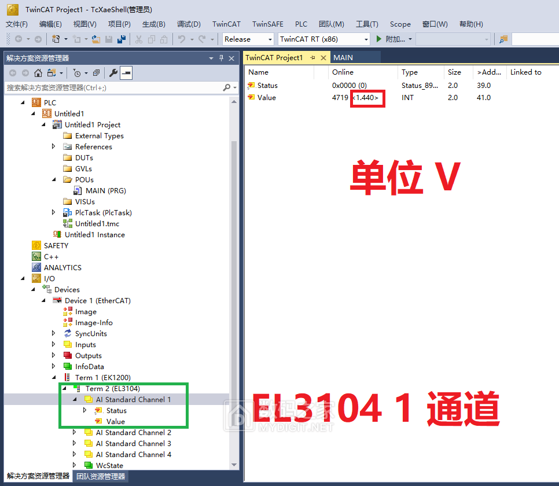Screen dimensions: 559x486
Task: Select Untitled1.tmc file
Action: tap(97, 223)
